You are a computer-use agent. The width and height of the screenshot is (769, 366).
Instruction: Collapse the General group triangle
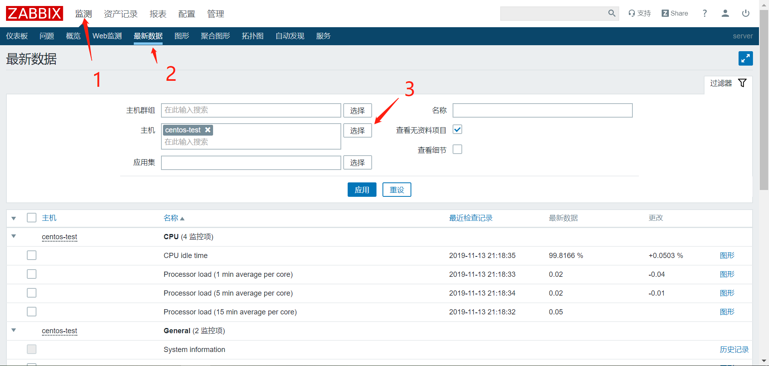click(x=14, y=330)
